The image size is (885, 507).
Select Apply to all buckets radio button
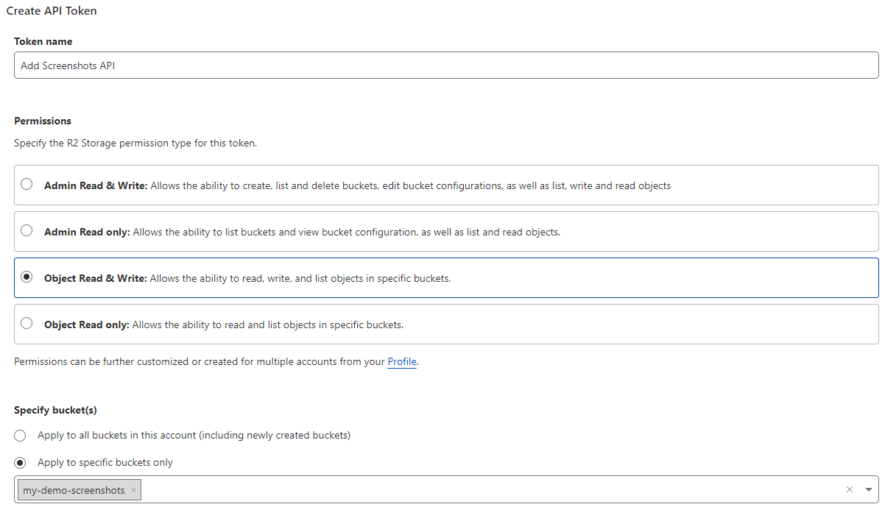point(20,435)
